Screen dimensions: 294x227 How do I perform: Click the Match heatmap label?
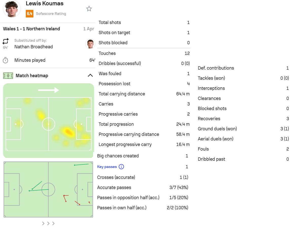32,76
